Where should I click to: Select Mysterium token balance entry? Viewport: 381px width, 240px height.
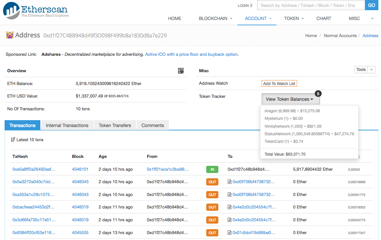coord(284,119)
